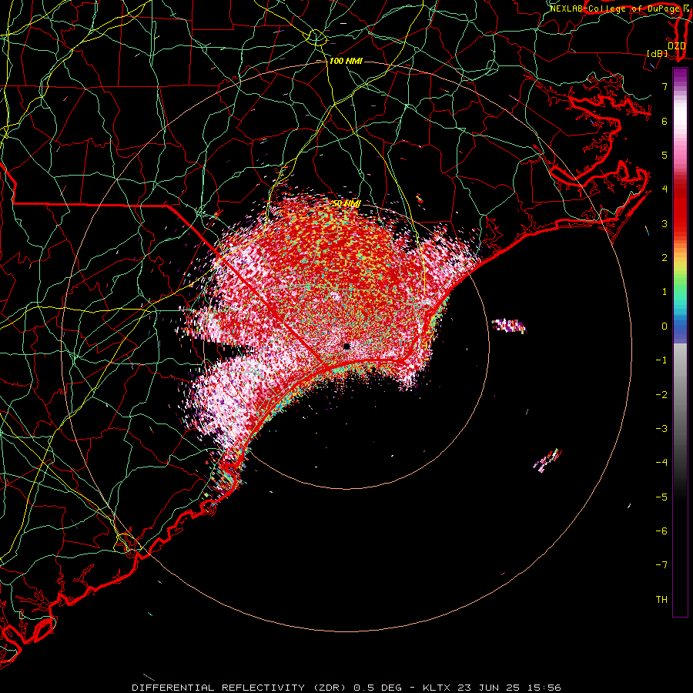
Task: Select the 1 value on the color scale
Action: point(665,292)
